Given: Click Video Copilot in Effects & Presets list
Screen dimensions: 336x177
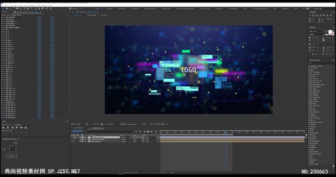Looking at the screenshot, I should click(x=314, y=164).
